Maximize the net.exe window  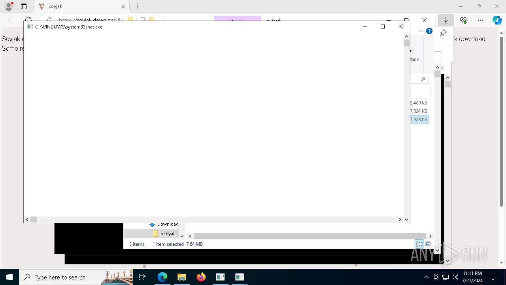[383, 27]
